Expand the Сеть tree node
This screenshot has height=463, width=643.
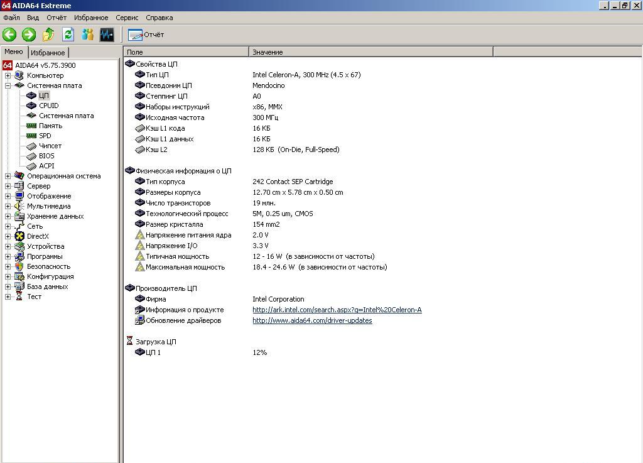pos(8,226)
